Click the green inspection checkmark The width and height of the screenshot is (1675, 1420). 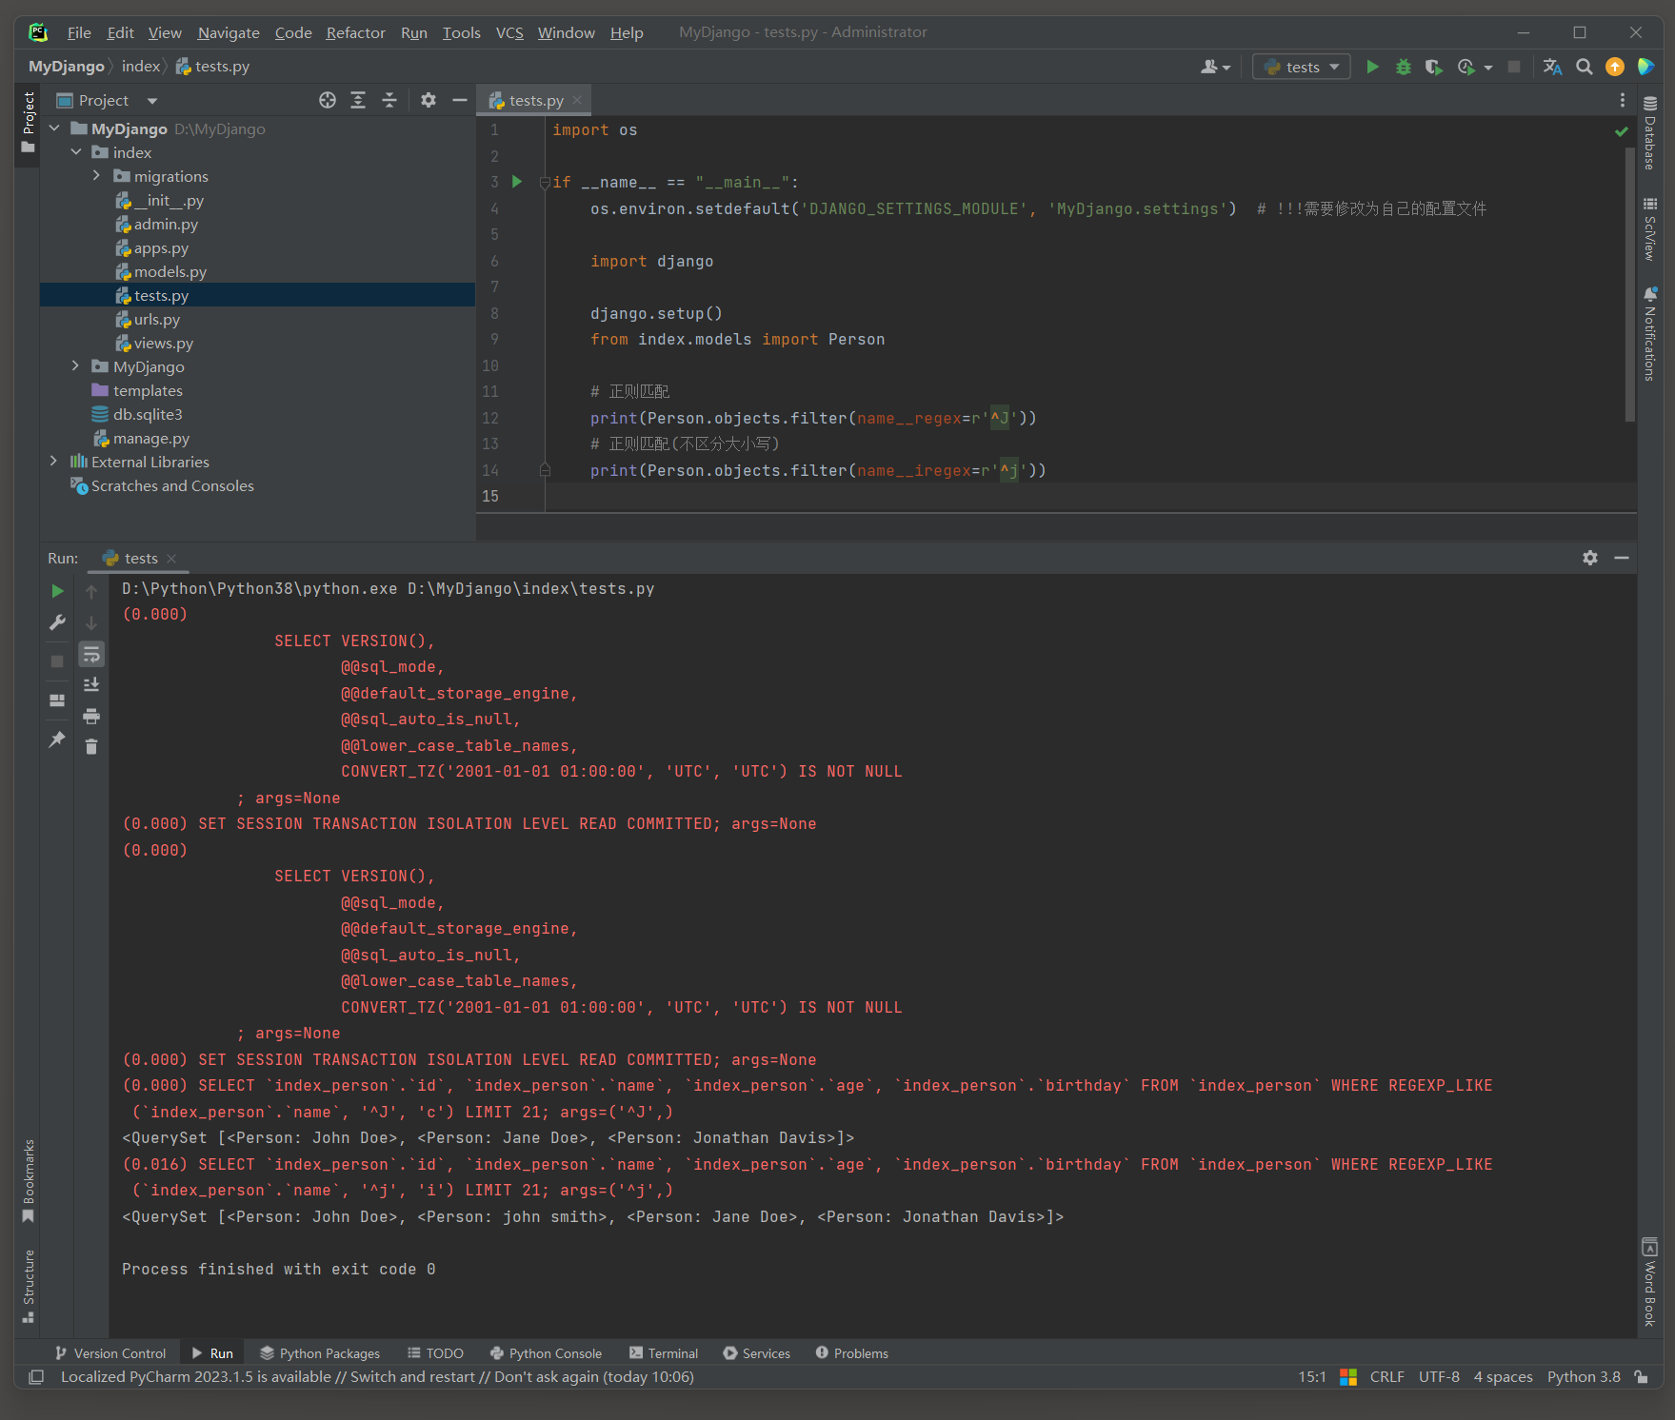click(x=1622, y=131)
